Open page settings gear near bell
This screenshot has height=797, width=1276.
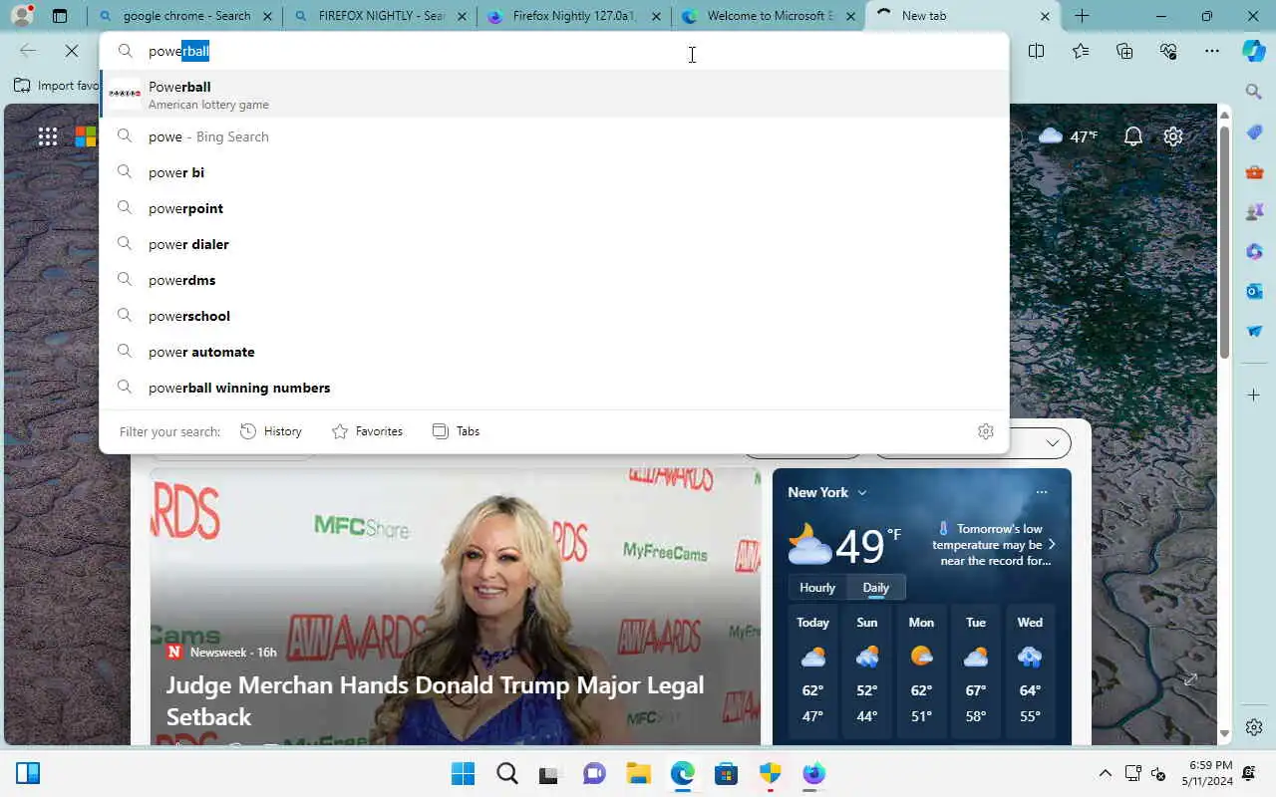1173,136
